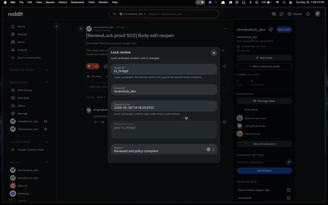Open the Reason dropdown selector
Viewport: 328px width, 205px height.
click(x=213, y=149)
